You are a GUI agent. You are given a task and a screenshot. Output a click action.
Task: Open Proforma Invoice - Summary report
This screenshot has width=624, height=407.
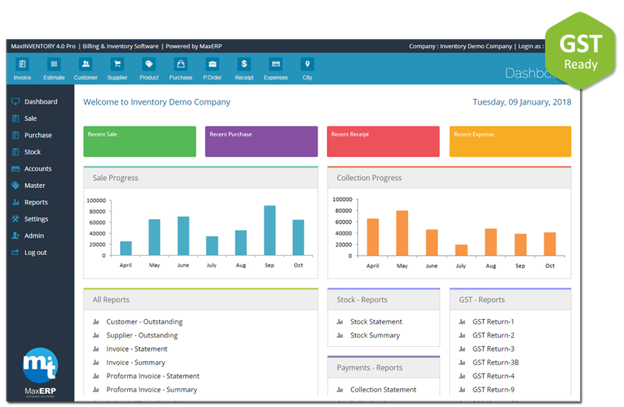(x=151, y=390)
